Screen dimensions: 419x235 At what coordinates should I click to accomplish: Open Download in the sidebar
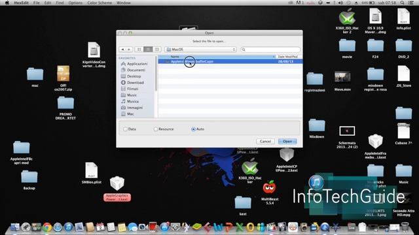pos(135,83)
